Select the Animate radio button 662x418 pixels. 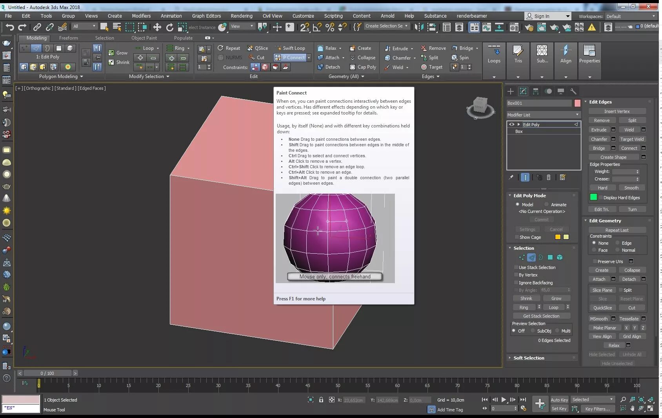546,204
